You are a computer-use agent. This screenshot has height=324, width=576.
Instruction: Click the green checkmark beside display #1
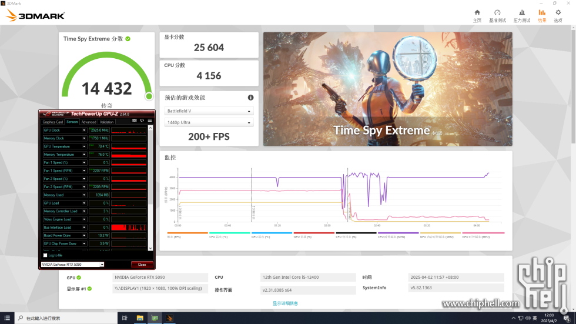[89, 289]
